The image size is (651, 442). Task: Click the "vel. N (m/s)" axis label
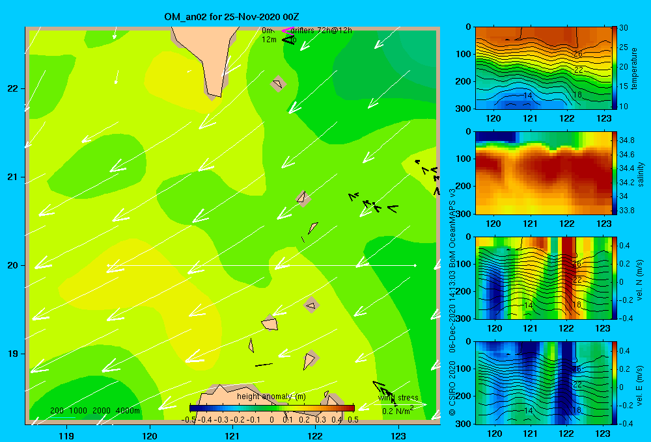click(639, 280)
